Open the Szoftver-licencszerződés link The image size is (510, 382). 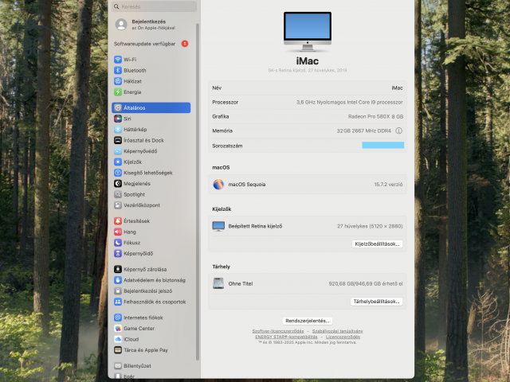pos(278,331)
